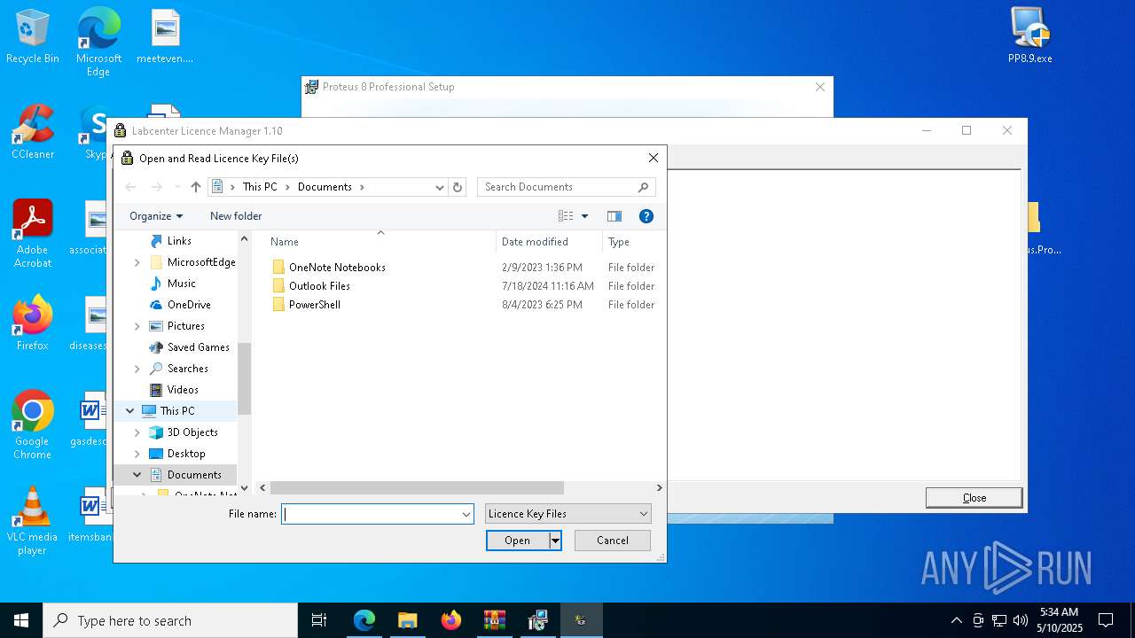Sort by Date modified column header
Screen dimensions: 1135x638
[535, 242]
